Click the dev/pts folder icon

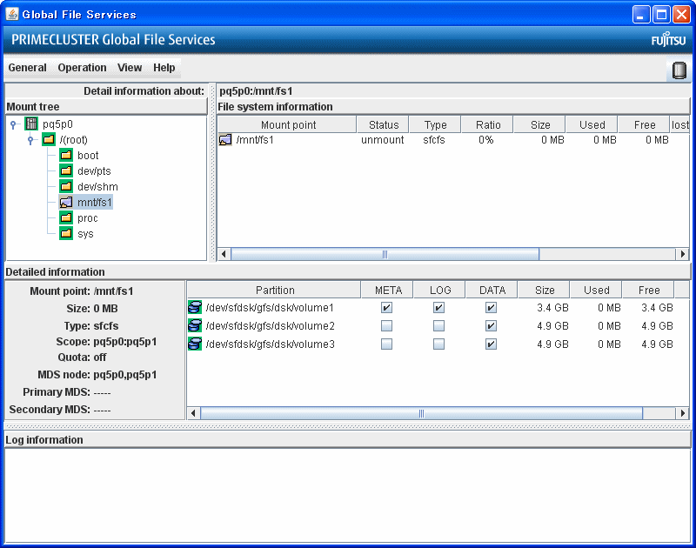66,170
